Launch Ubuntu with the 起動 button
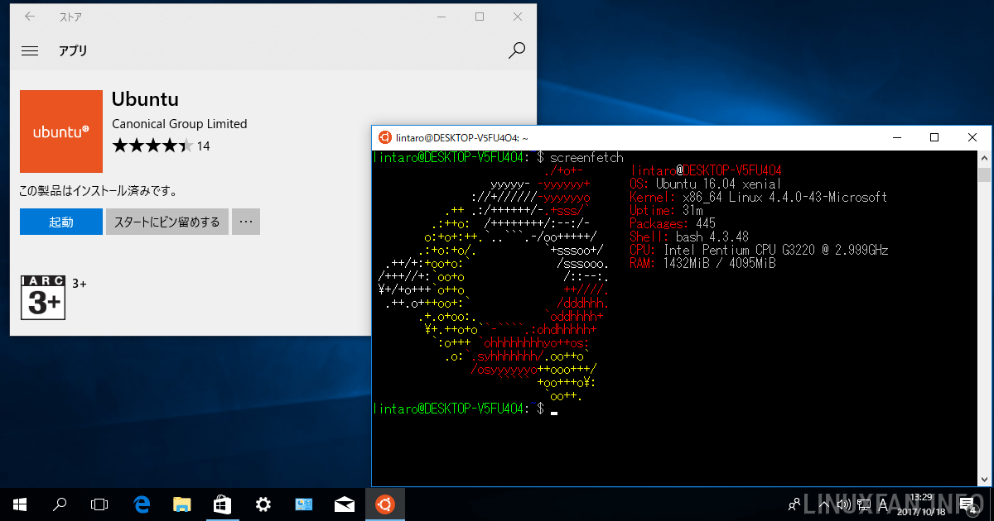The image size is (994, 521). click(x=61, y=222)
